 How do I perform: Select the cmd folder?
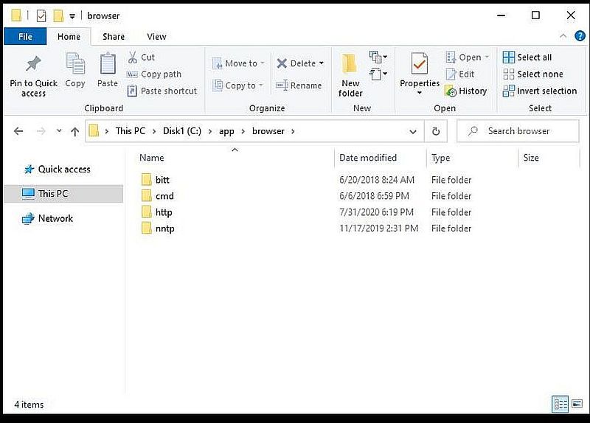coord(164,196)
